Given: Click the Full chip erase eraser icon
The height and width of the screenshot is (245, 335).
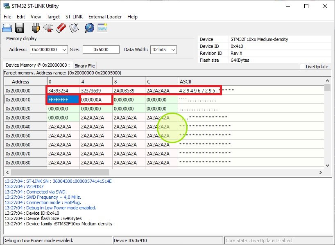Looking at the screenshot, I should (x=61, y=28).
